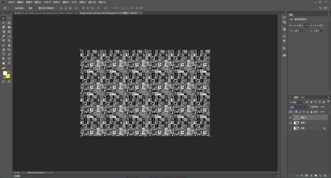Reset to default foreground and background colors
Viewport: 331px width, 178px height.
point(4,77)
